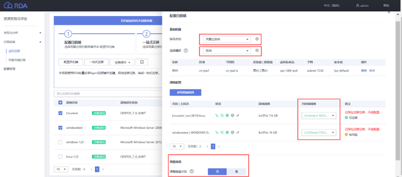Select 主机迁移 in sidebar
402x177 pixels.
pyautogui.click(x=14, y=51)
